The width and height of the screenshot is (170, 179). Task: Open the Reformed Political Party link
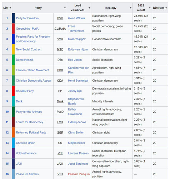click(x=31, y=132)
